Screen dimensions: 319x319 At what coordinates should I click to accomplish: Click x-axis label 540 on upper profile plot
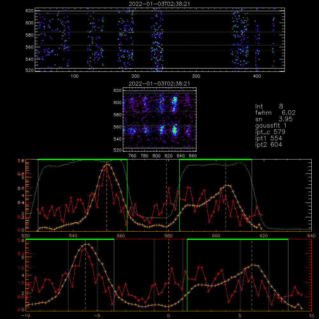73,236
